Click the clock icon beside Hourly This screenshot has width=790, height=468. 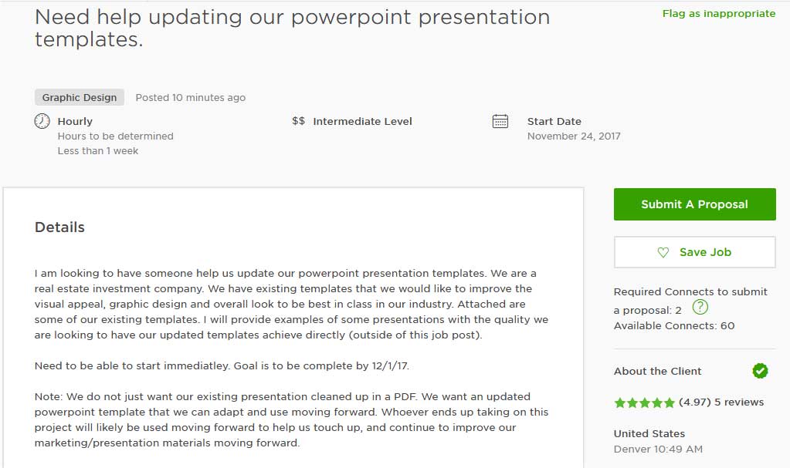42,121
